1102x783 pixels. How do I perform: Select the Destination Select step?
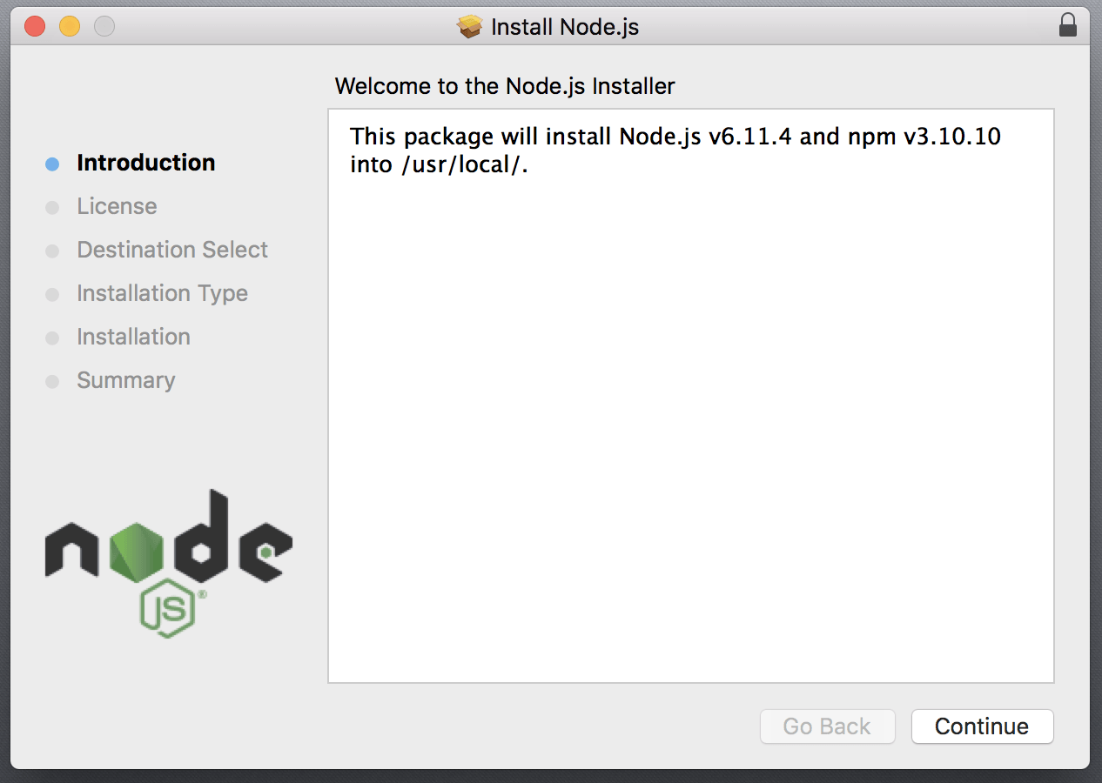pos(172,250)
